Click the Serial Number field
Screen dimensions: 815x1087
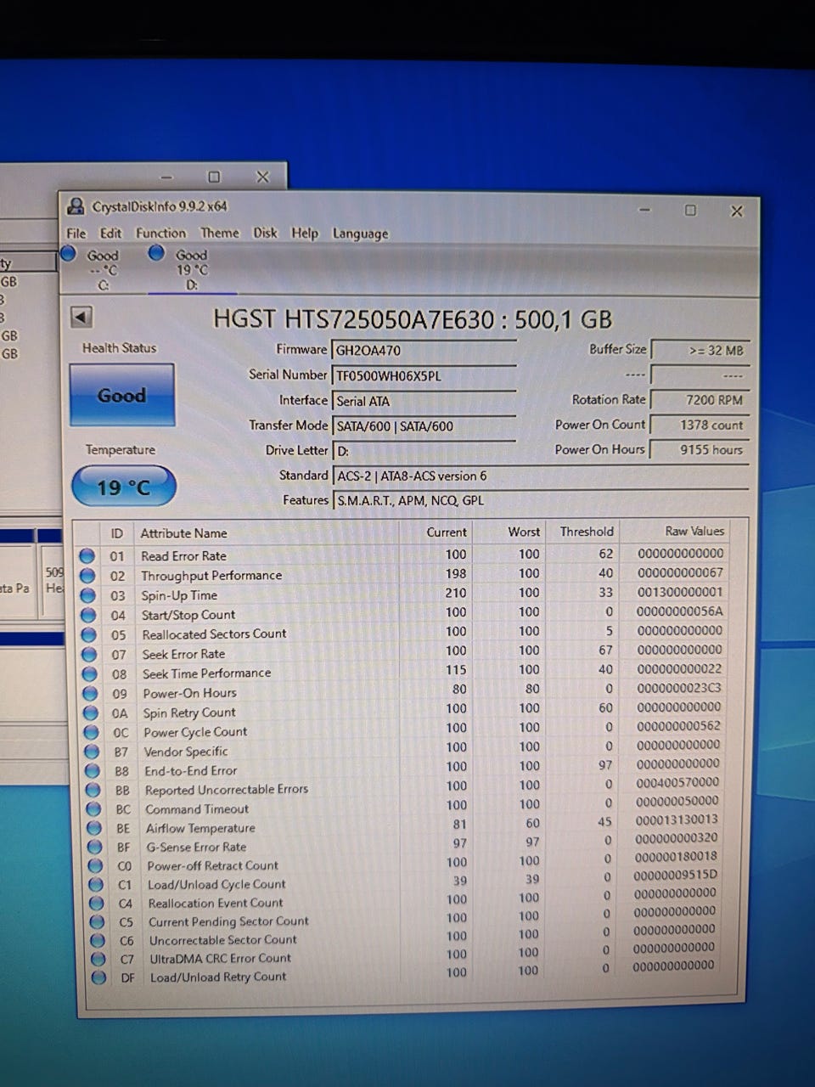pos(424,375)
